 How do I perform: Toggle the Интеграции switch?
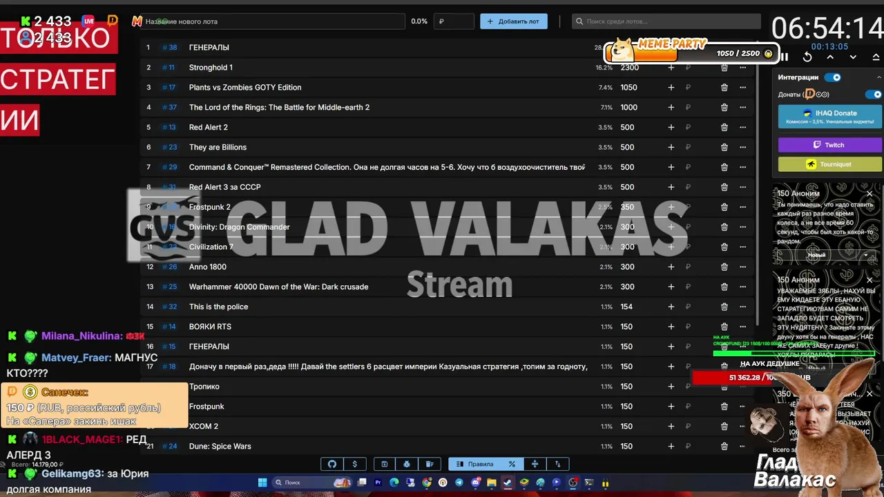coord(834,77)
